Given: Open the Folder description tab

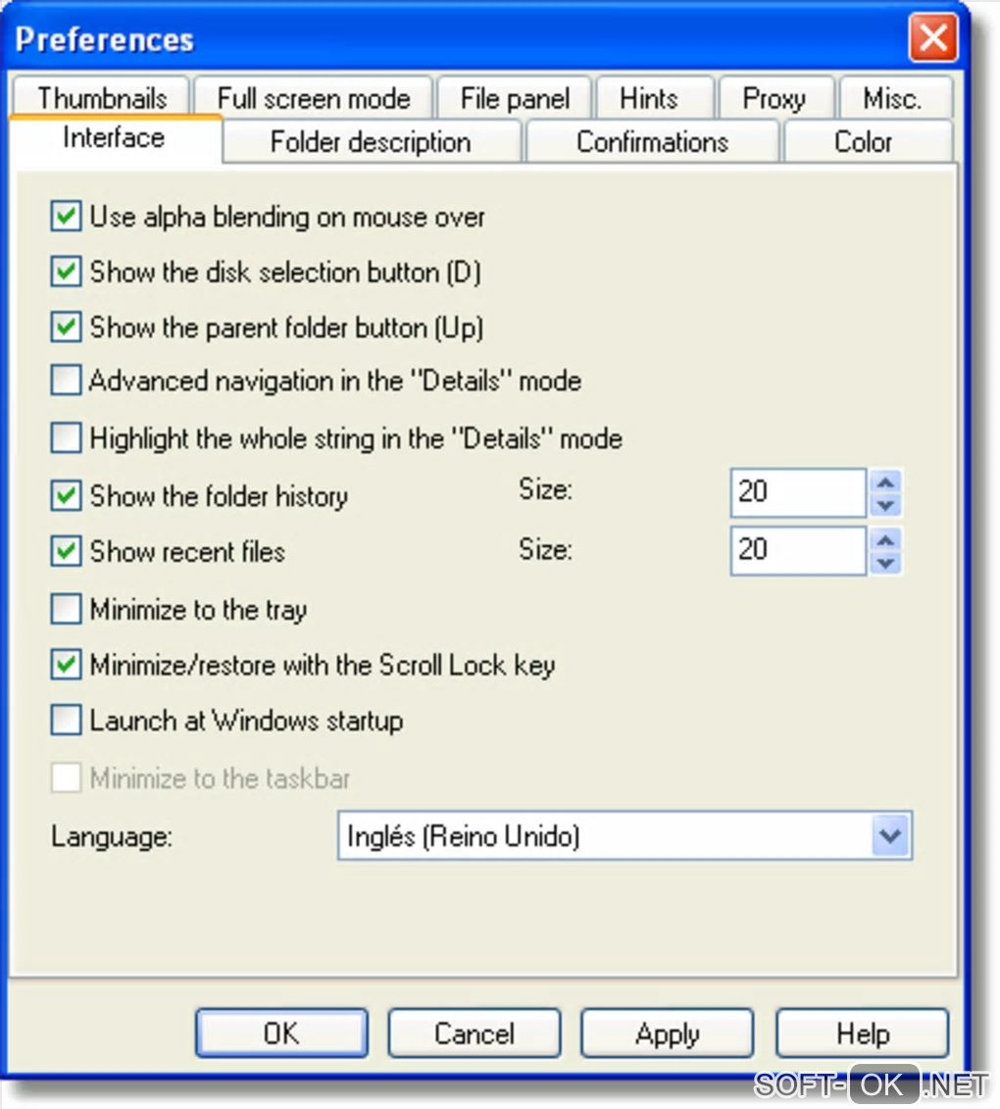Looking at the screenshot, I should pos(372,141).
